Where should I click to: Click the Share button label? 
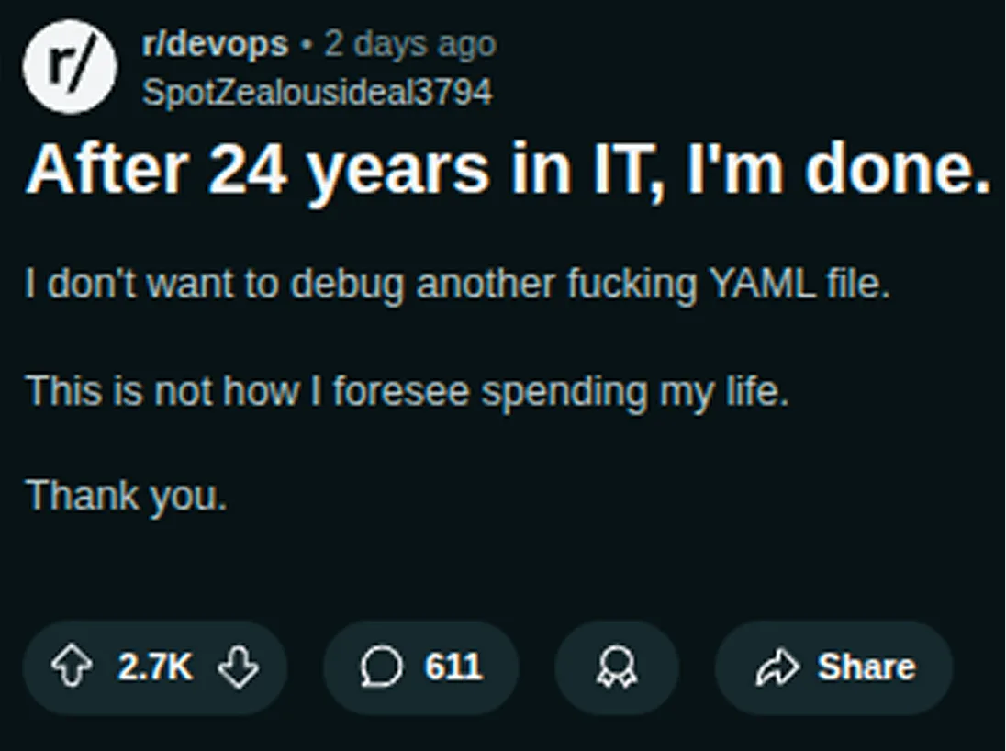864,667
